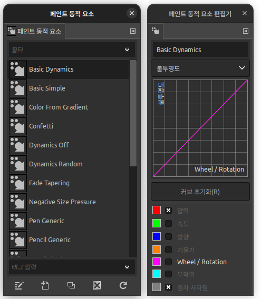Click the Pencil Generic dynamics icon
Image resolution: width=261 pixels, height=299 pixels.
[18, 240]
